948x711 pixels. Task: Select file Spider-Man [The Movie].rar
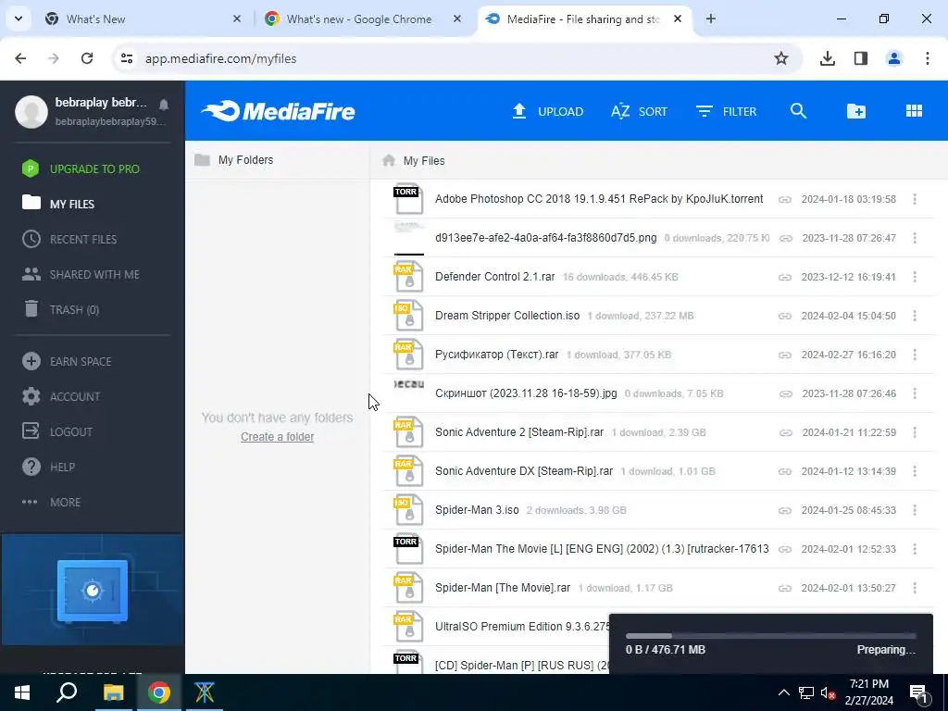click(503, 588)
